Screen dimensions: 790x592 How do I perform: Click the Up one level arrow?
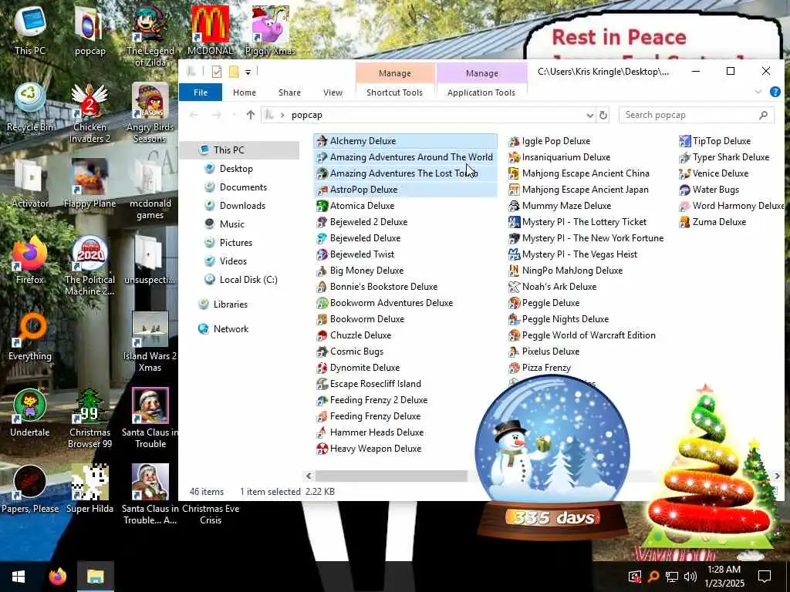coord(251,116)
